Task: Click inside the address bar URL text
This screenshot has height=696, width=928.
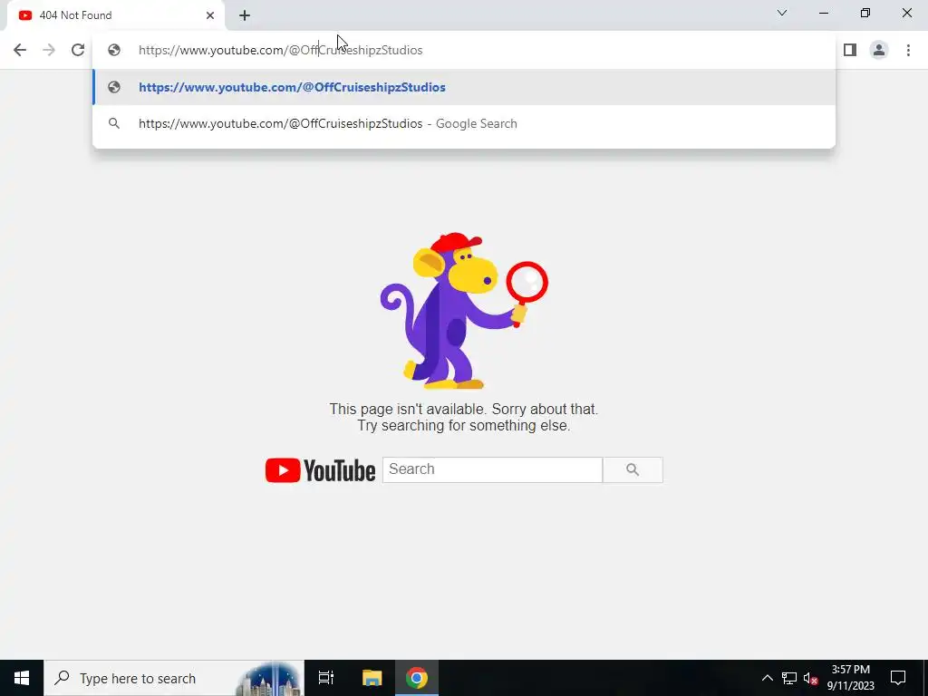Action: pos(281,51)
